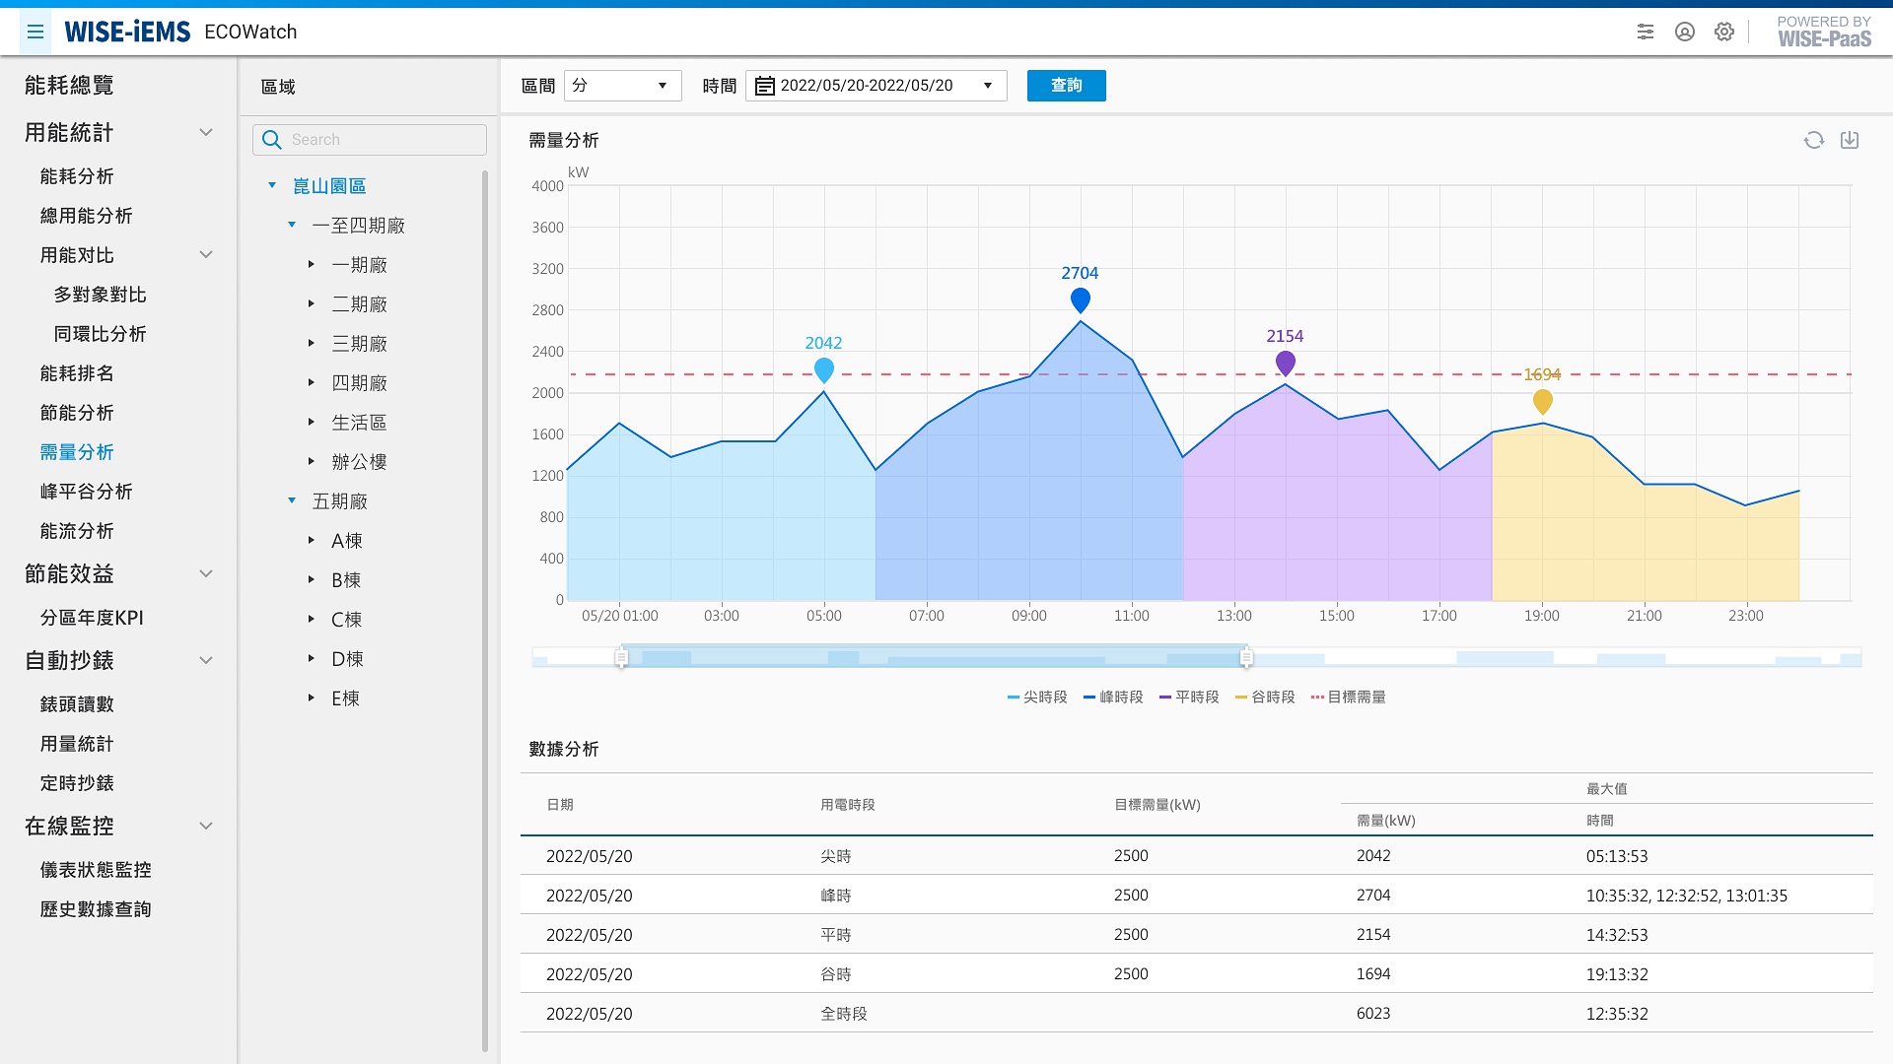Open the 區間 interval dropdown

coord(622,86)
